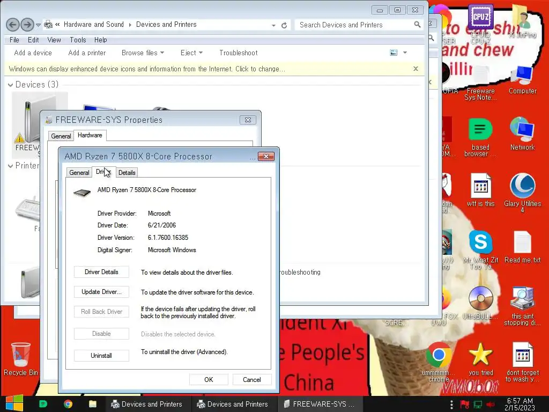Switch to General tab in processor dialog
The height and width of the screenshot is (412, 549).
[79, 172]
